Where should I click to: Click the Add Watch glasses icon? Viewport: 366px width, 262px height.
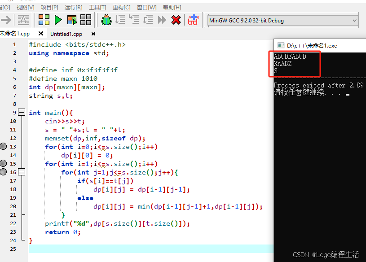tap(193, 20)
